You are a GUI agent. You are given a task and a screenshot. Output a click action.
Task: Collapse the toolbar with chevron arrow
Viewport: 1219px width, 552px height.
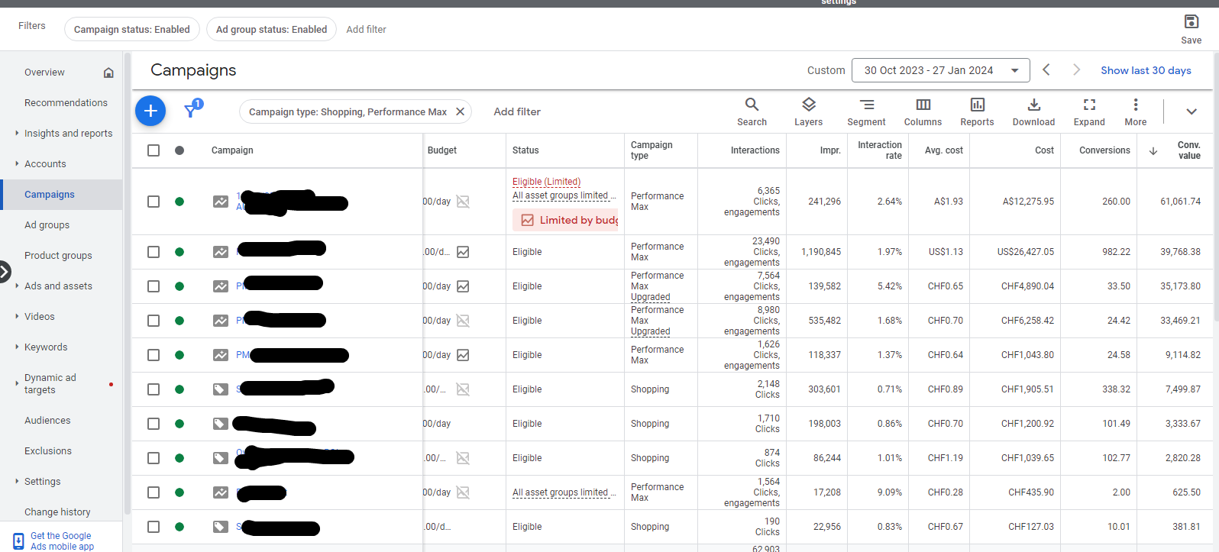point(1191,111)
